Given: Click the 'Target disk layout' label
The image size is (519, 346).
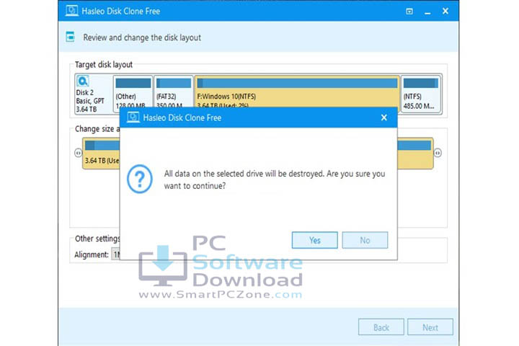Looking at the screenshot, I should (x=104, y=65).
